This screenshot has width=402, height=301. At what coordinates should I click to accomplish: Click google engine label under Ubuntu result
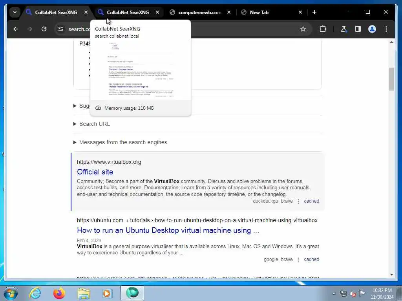271,259
